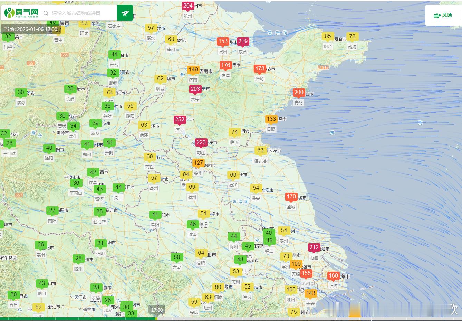Select the 17:00 timeline time marker
The width and height of the screenshot is (462, 321).
157,310
